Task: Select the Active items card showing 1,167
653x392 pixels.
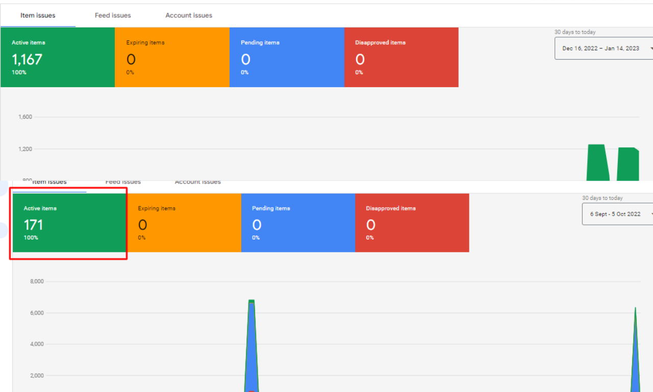Action: [x=57, y=57]
